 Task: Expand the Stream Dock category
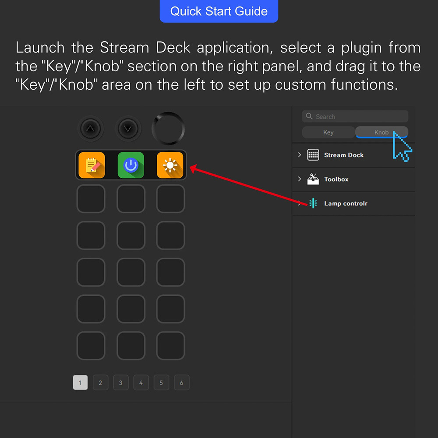[300, 155]
